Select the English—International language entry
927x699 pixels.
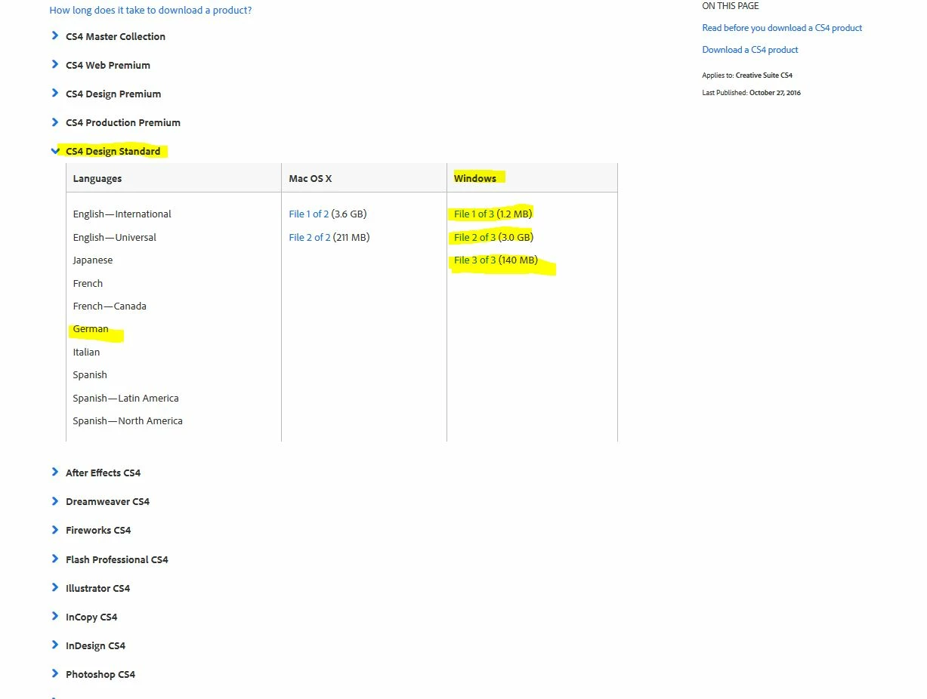pyautogui.click(x=122, y=214)
